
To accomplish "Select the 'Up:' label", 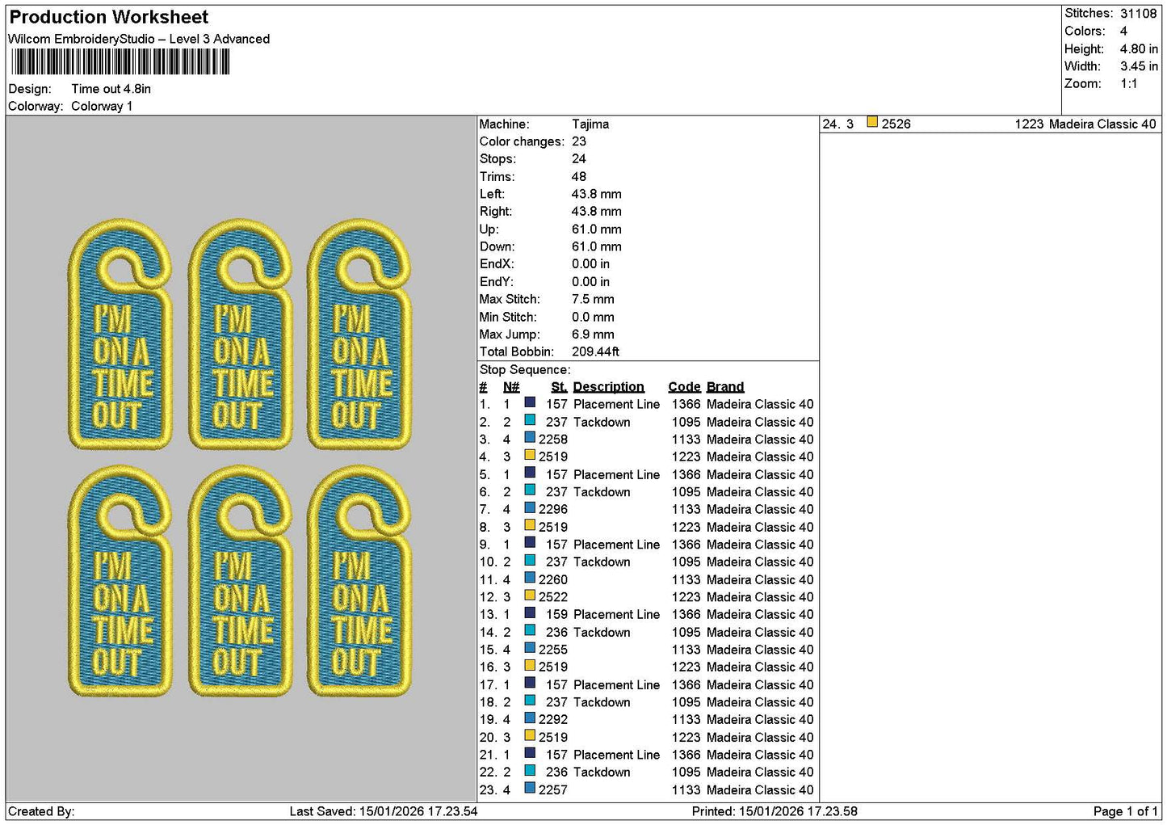I will click(489, 229).
